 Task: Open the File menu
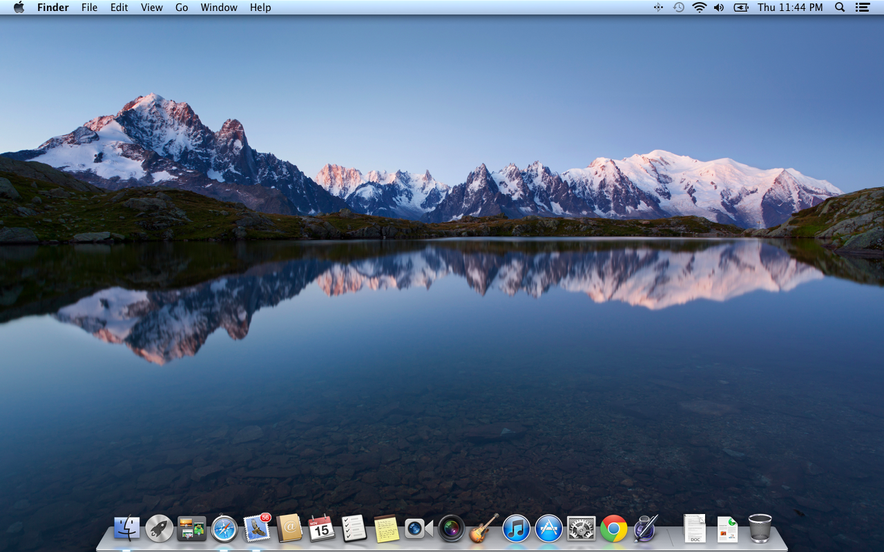[x=89, y=8]
